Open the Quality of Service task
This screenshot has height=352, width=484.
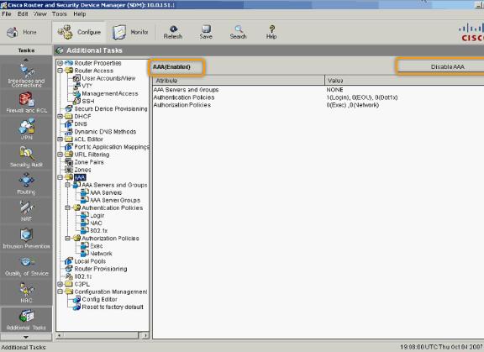point(26,265)
